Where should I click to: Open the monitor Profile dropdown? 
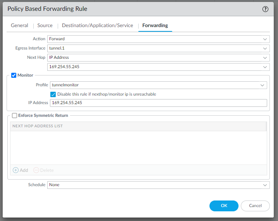pyautogui.click(x=262, y=85)
